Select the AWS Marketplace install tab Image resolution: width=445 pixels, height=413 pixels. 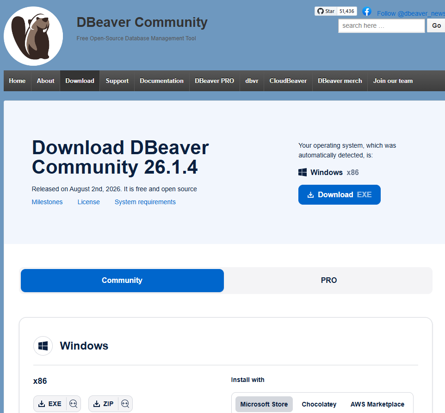(377, 404)
